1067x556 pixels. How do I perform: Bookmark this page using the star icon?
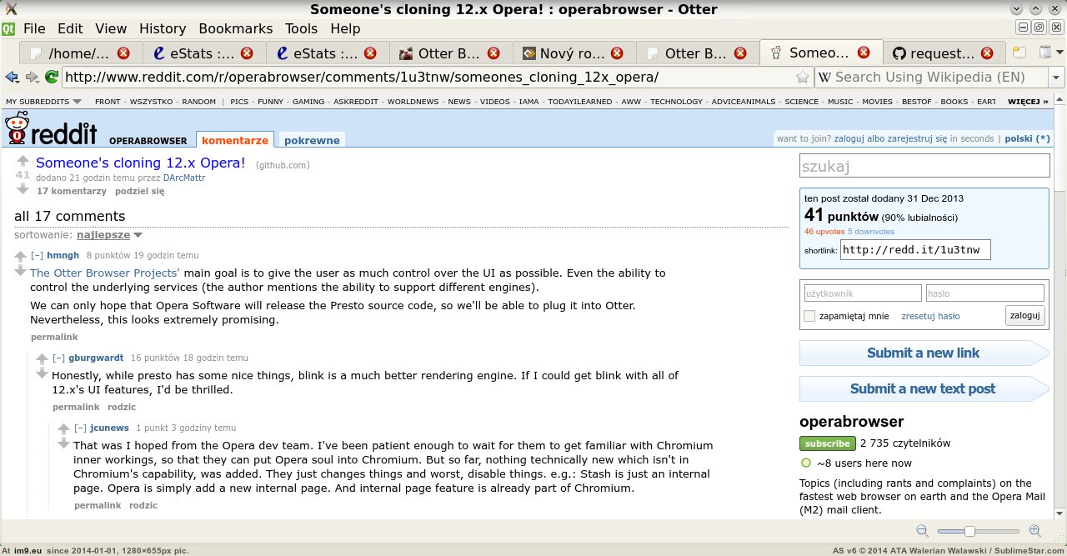(803, 78)
